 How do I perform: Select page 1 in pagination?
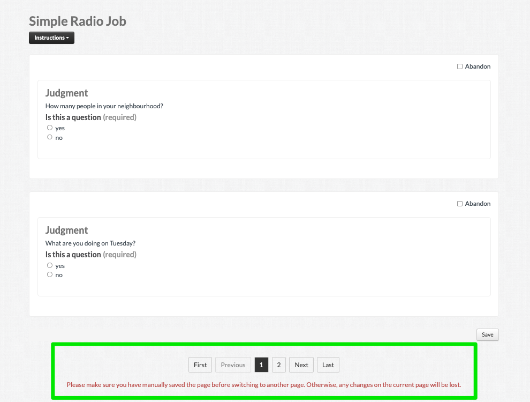[261, 365]
